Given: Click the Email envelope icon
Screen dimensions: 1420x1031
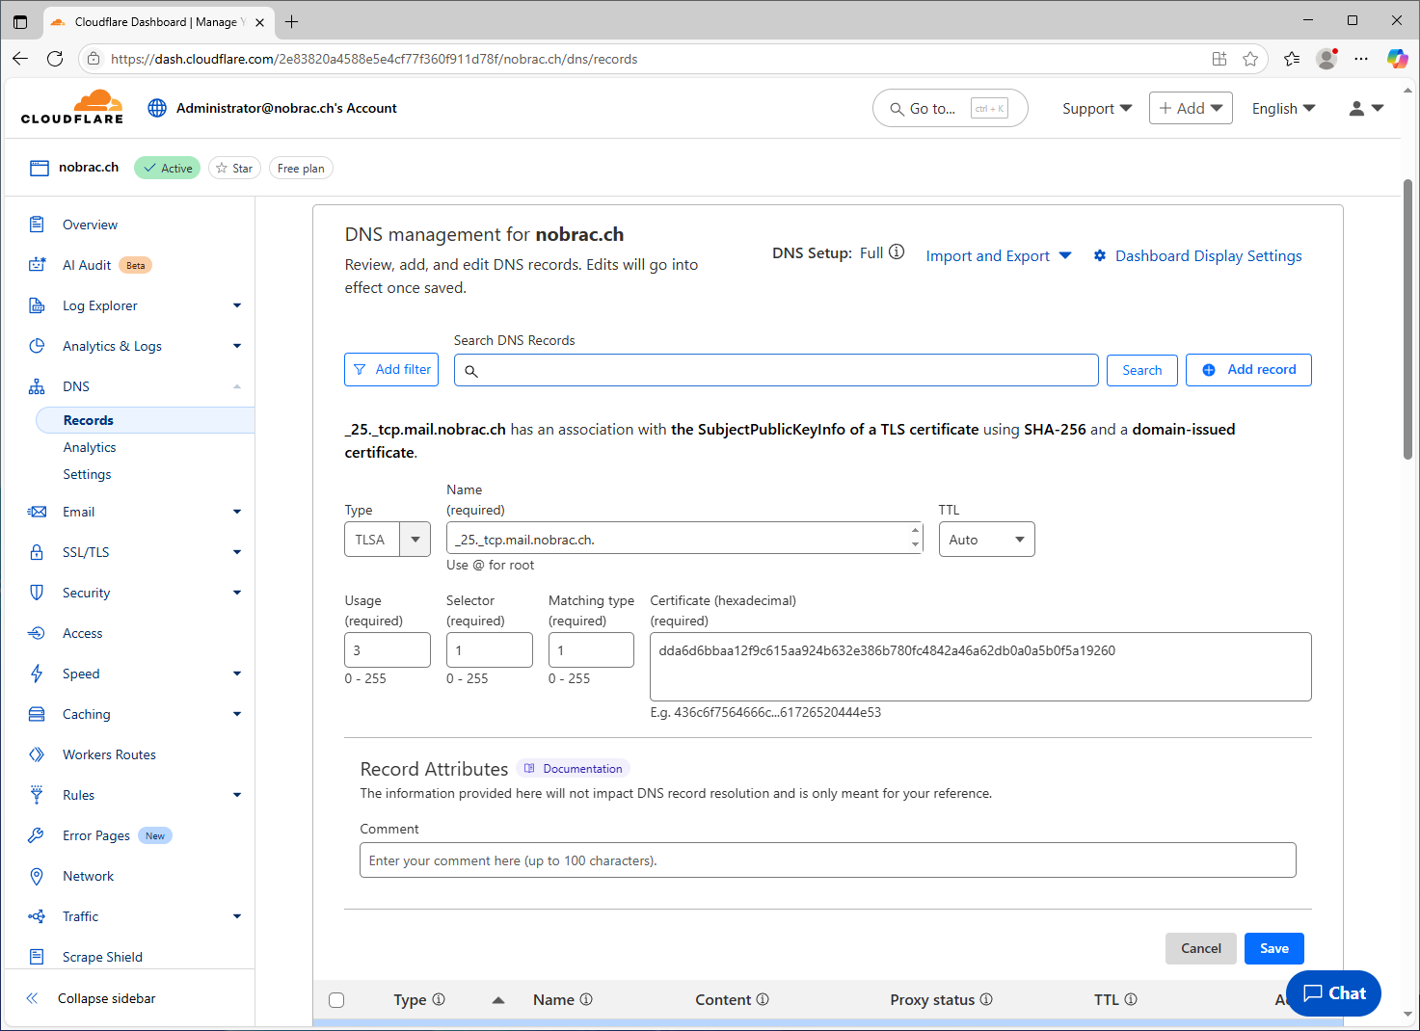Looking at the screenshot, I should click(x=37, y=512).
